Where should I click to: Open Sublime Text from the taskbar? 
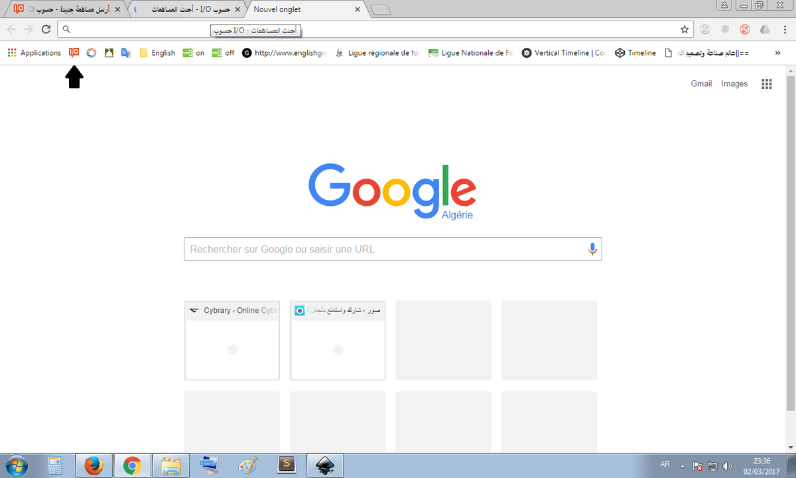[x=287, y=466]
